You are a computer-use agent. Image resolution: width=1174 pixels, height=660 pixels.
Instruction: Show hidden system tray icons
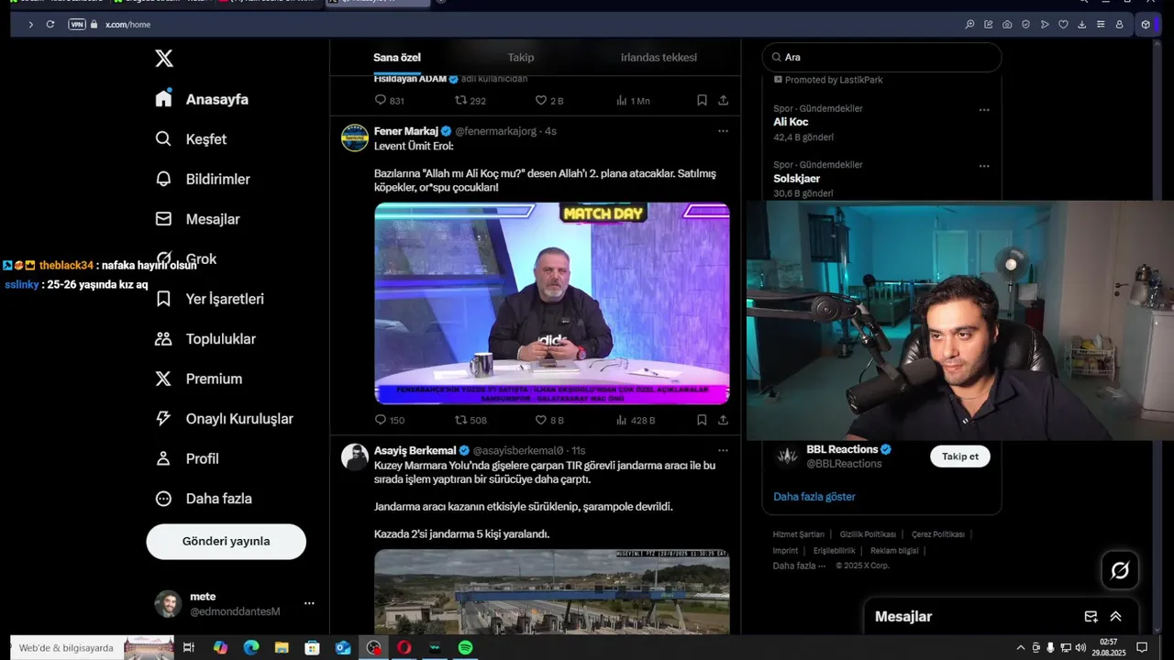(1021, 647)
